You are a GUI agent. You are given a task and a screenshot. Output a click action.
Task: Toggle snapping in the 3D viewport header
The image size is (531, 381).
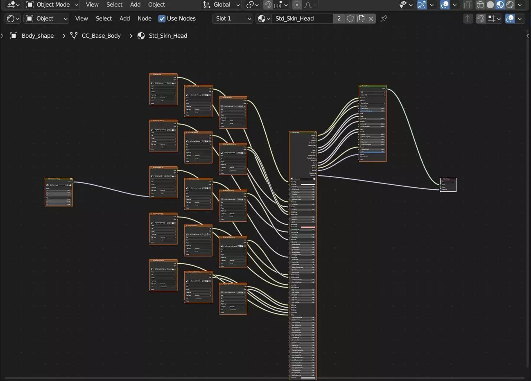coord(268,5)
